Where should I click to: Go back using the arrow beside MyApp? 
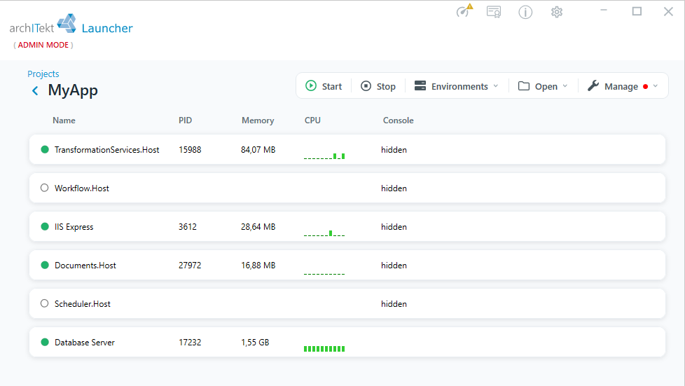point(35,90)
